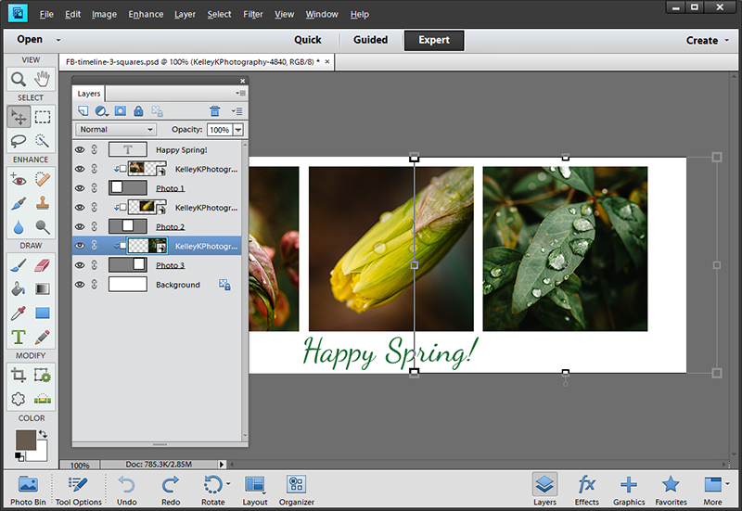Hide the Background layer
The height and width of the screenshot is (511, 742).
click(80, 285)
